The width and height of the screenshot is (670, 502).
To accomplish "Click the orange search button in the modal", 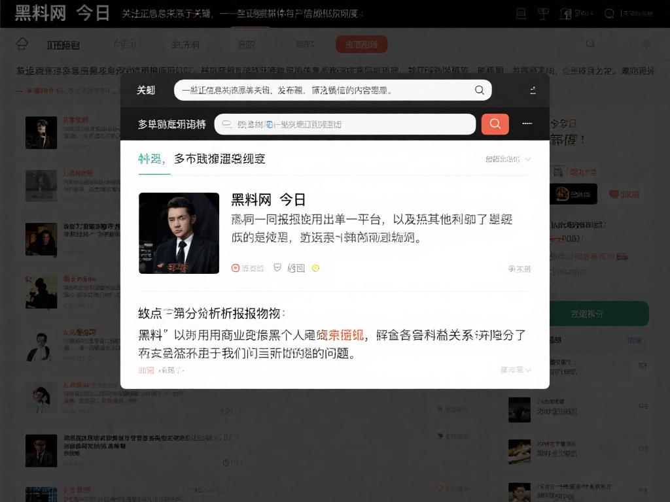I will point(495,124).
